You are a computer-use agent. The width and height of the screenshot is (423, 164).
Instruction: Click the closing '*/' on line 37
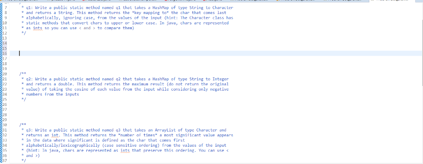click(24, 161)
